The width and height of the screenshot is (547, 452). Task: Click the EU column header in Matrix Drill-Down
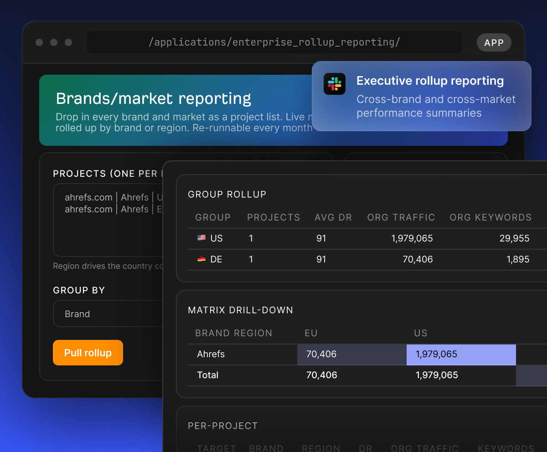(311, 333)
